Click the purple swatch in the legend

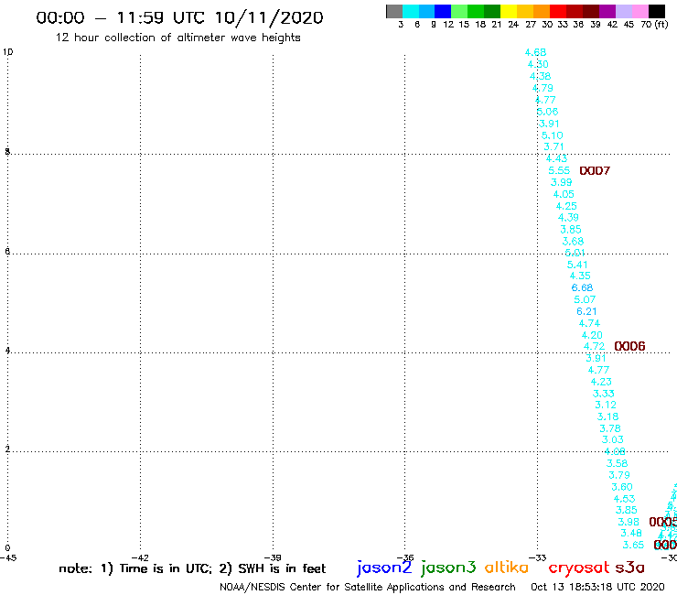607,11
